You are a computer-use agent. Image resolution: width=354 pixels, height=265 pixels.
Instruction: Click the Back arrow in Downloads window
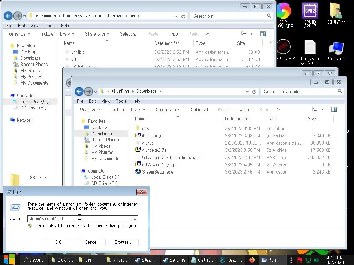pos(79,91)
